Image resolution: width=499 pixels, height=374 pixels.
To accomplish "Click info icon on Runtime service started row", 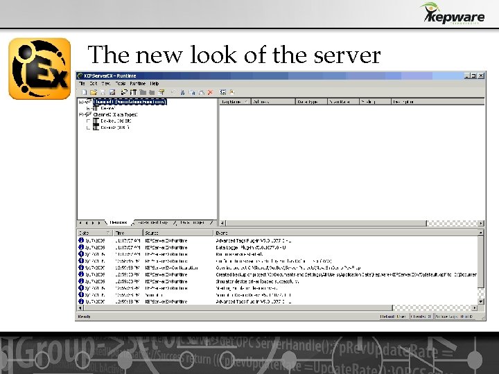I will [x=81, y=253].
